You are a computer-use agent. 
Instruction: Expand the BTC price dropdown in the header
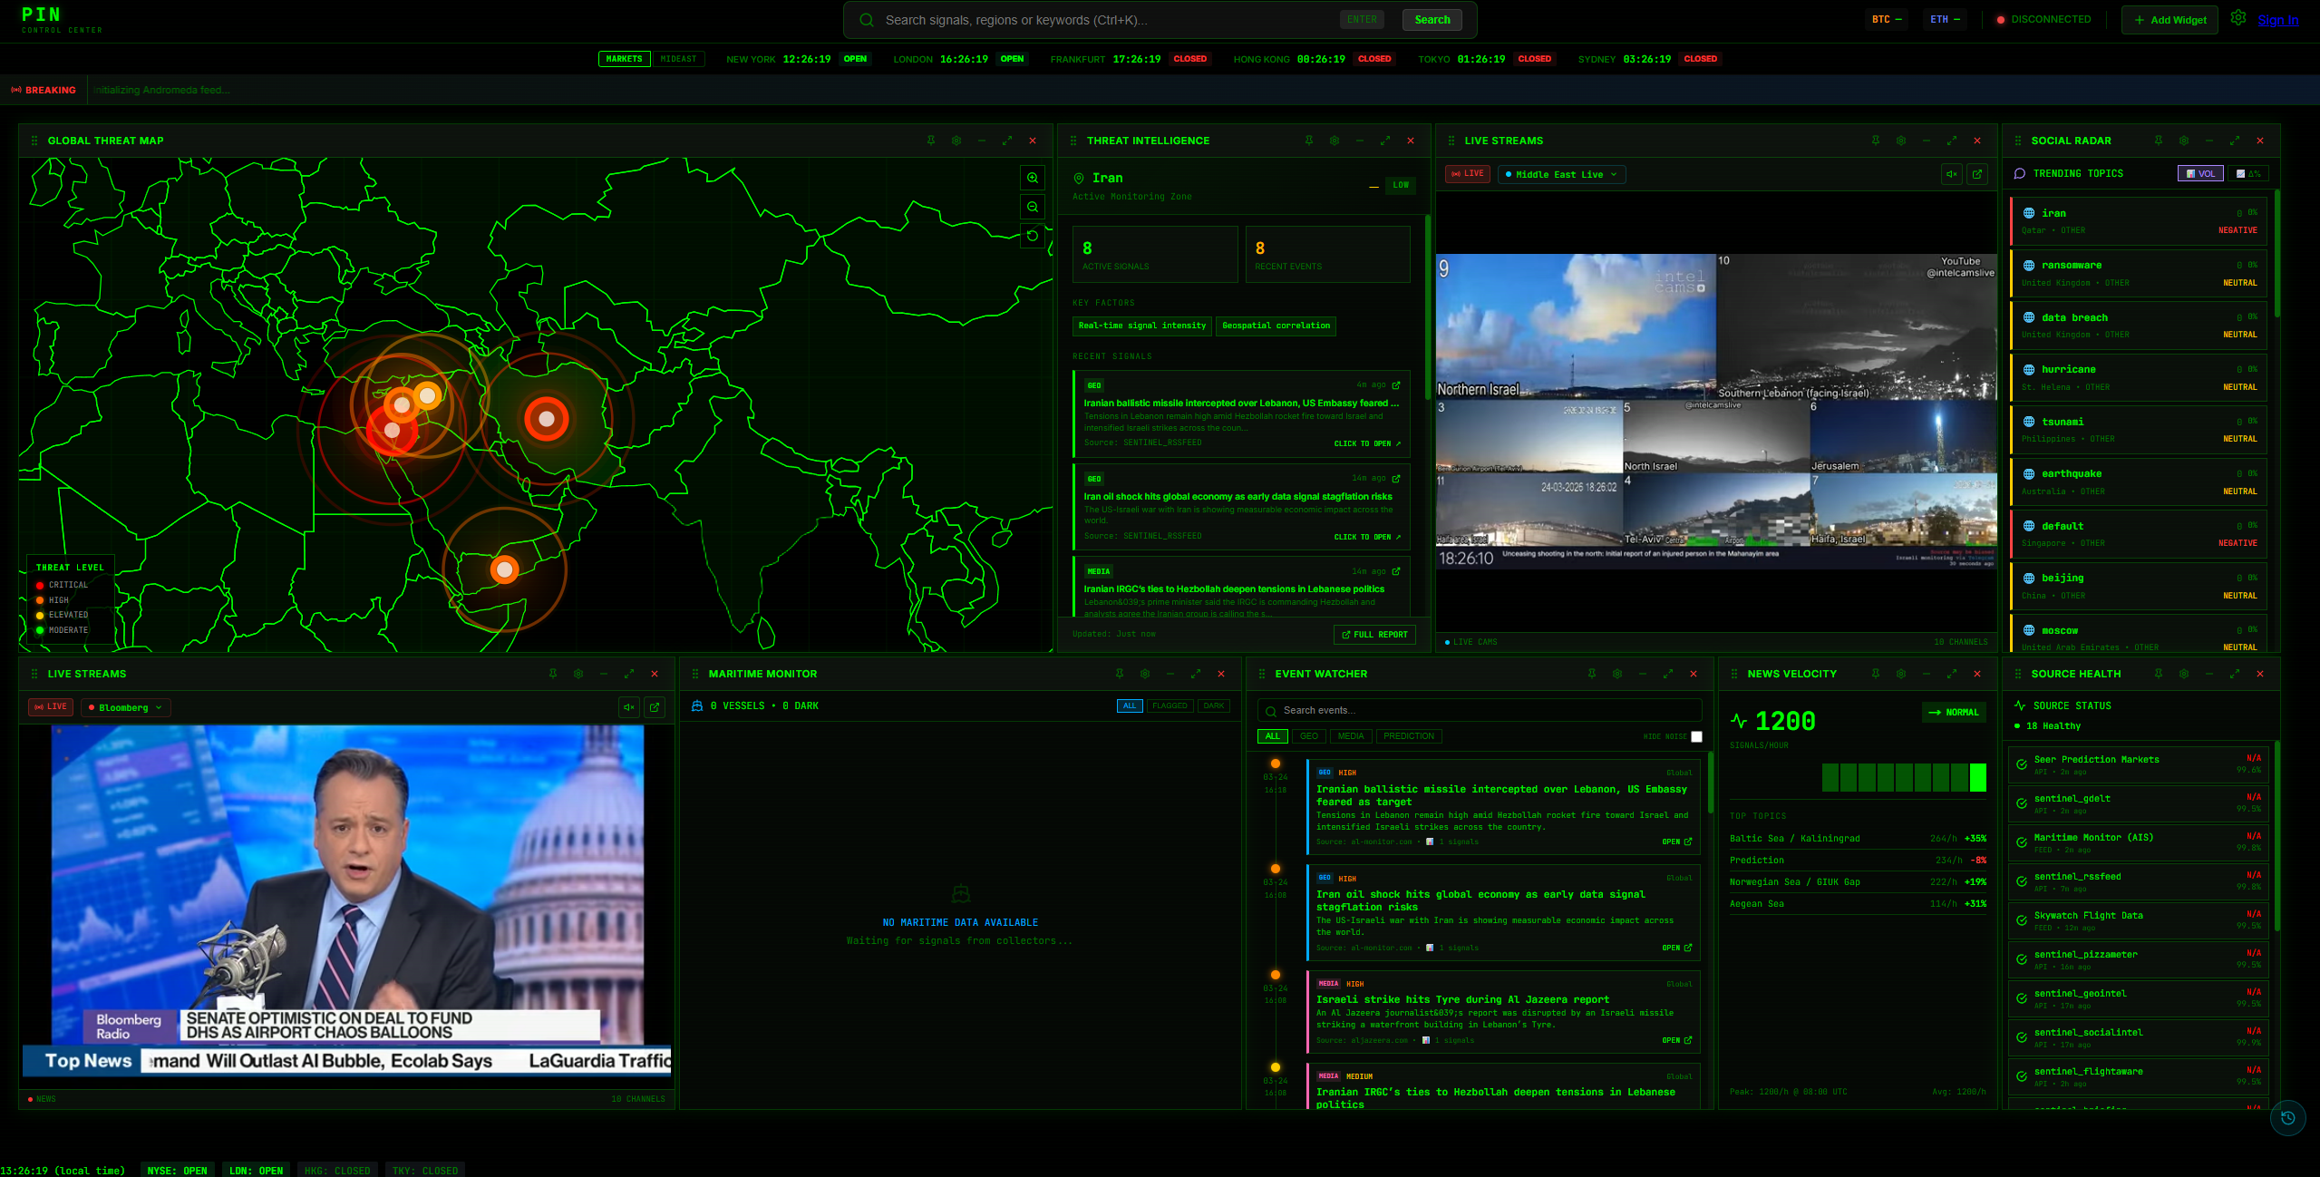click(1886, 18)
